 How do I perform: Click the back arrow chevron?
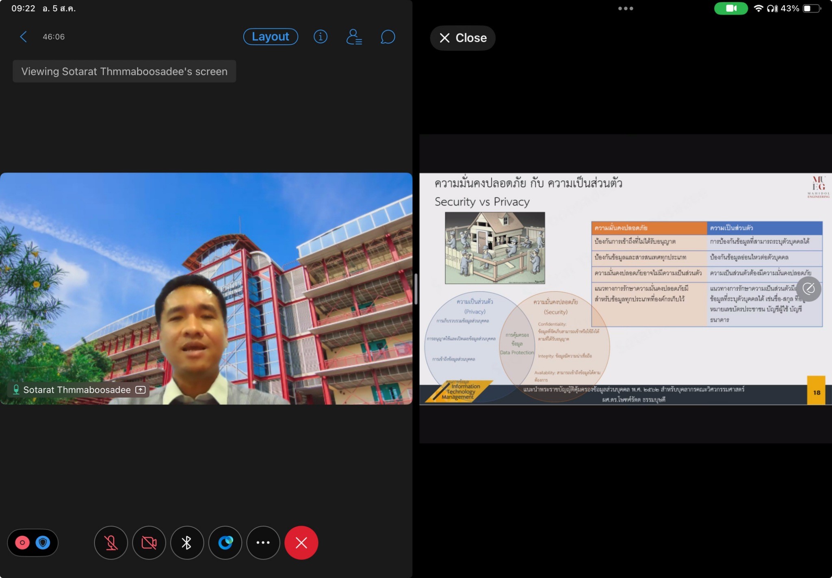[24, 37]
